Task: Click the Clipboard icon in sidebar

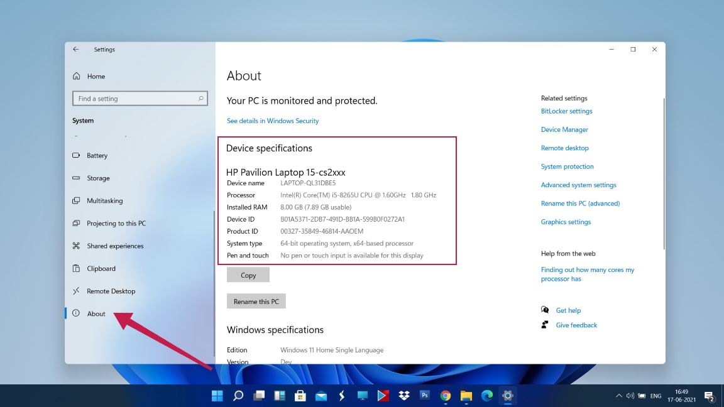Action: click(x=76, y=268)
